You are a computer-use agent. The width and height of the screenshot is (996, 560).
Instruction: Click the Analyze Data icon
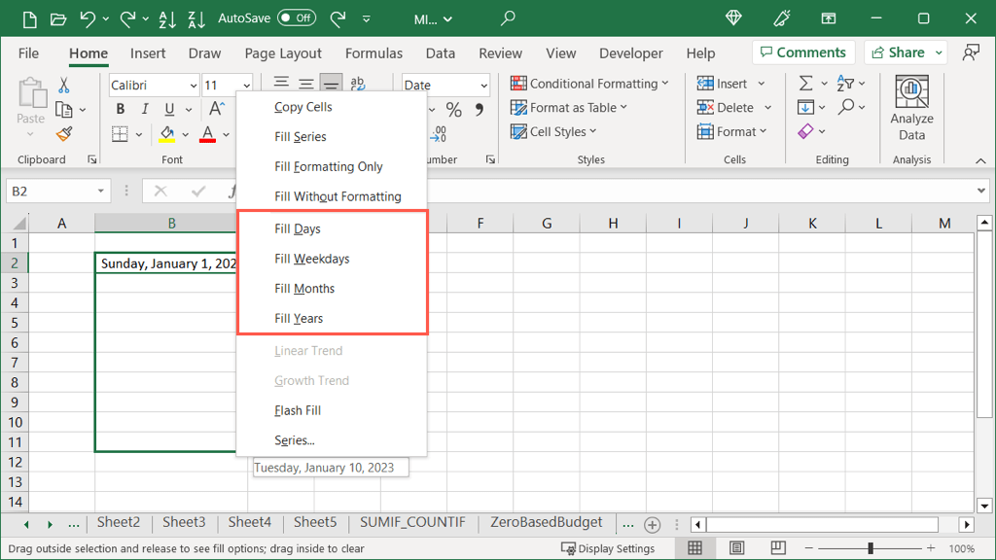click(x=911, y=94)
